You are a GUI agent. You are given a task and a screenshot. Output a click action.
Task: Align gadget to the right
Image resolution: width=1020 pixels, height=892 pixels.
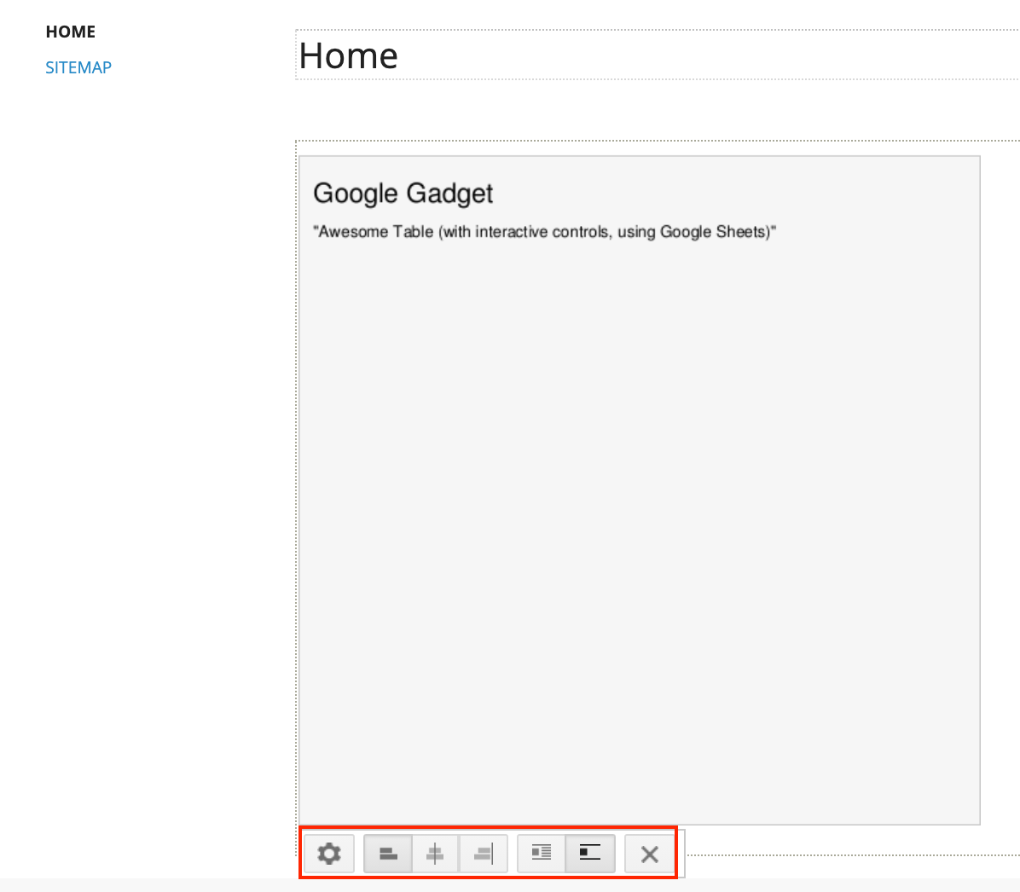pyautogui.click(x=484, y=854)
